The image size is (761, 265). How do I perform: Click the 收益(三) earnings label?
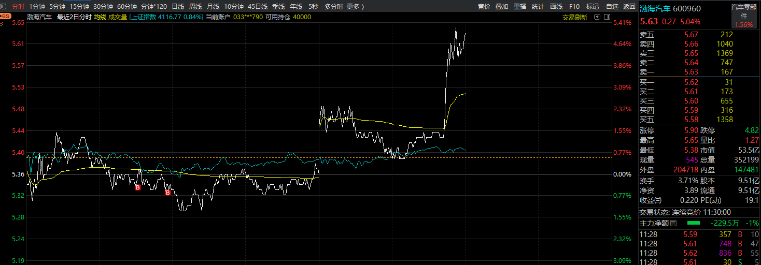click(x=651, y=200)
